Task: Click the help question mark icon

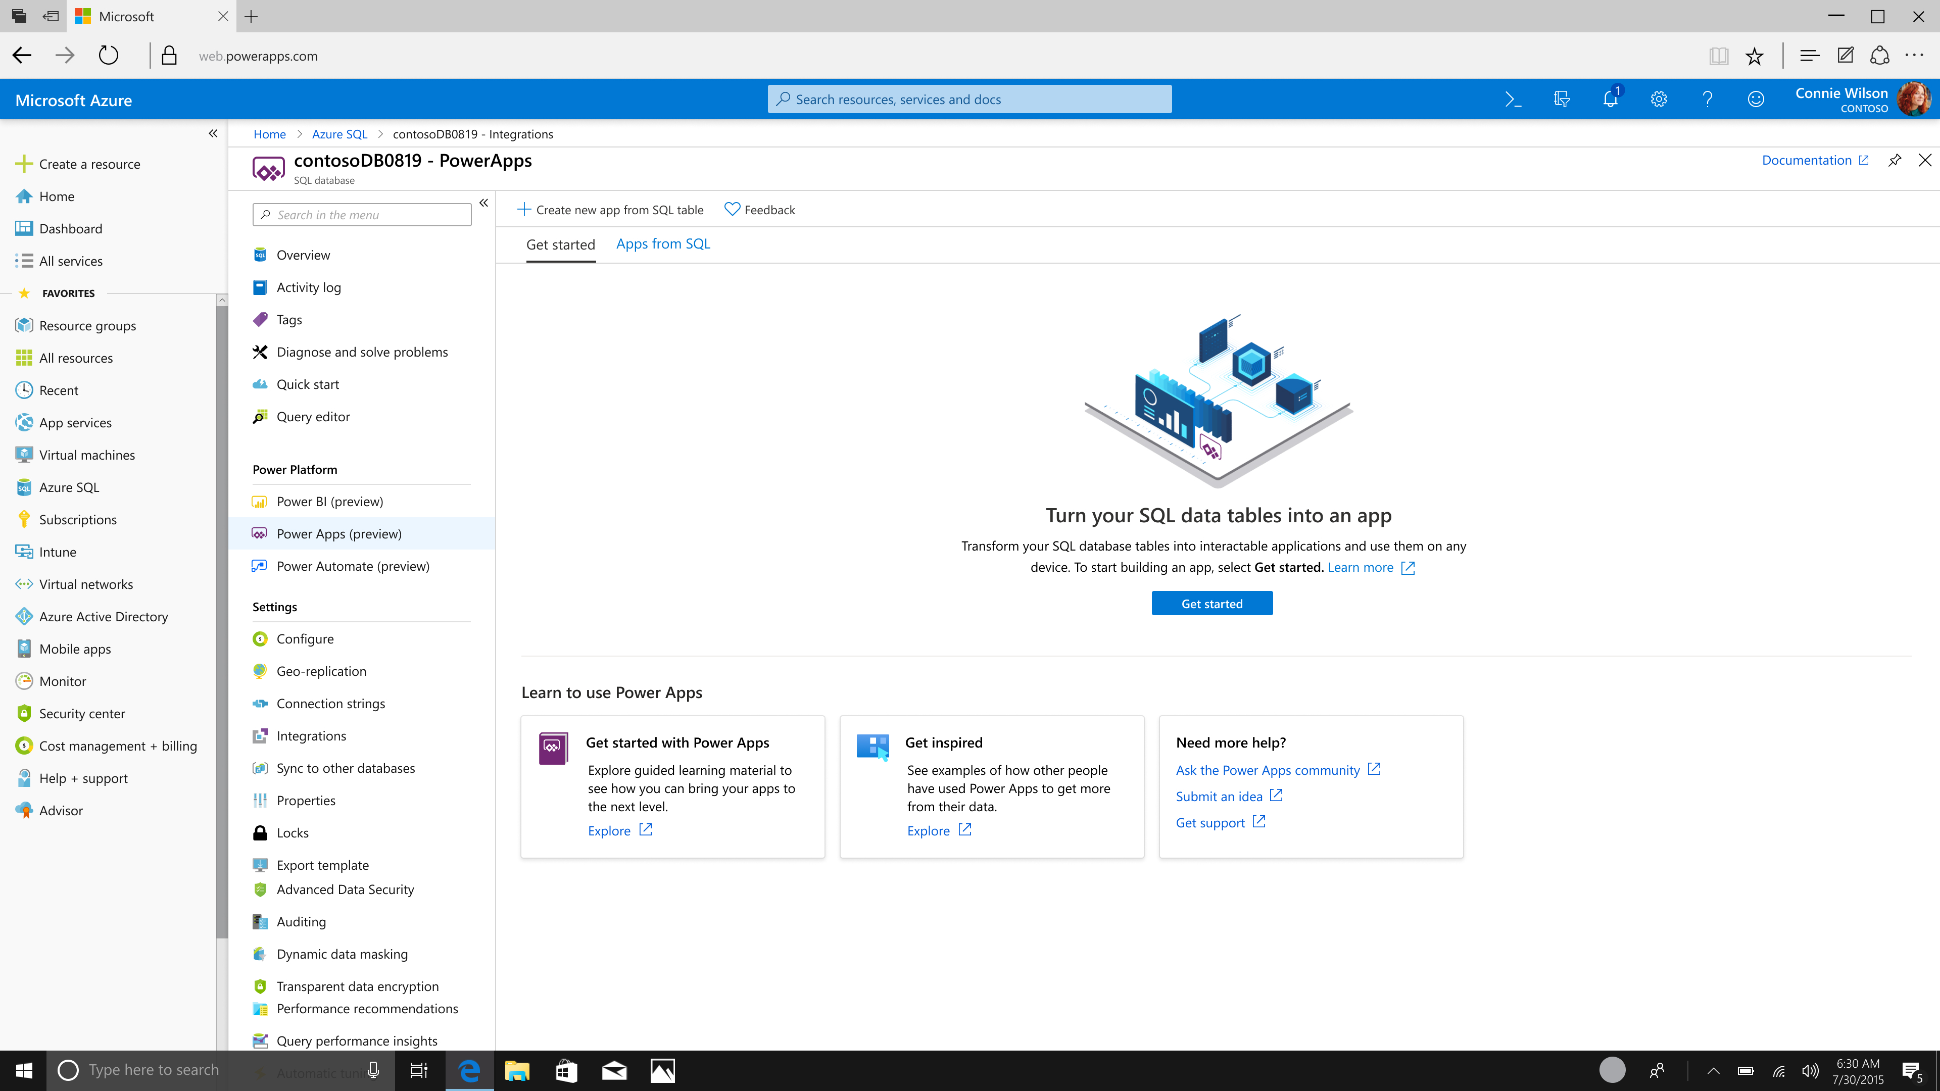Action: tap(1707, 100)
